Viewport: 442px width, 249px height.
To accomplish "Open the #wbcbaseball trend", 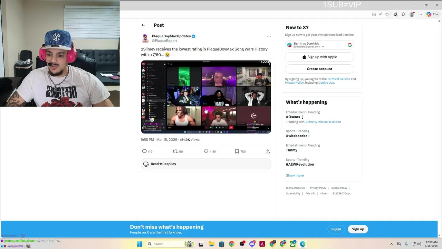I will click(298, 136).
